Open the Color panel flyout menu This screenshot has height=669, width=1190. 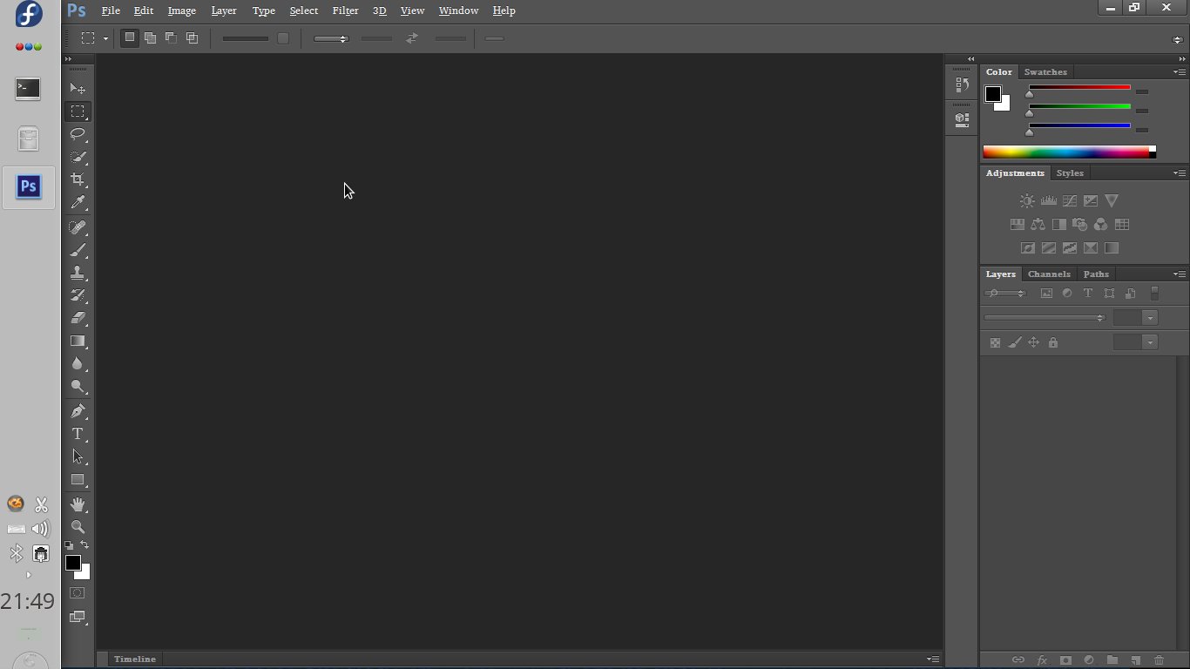(x=1179, y=71)
